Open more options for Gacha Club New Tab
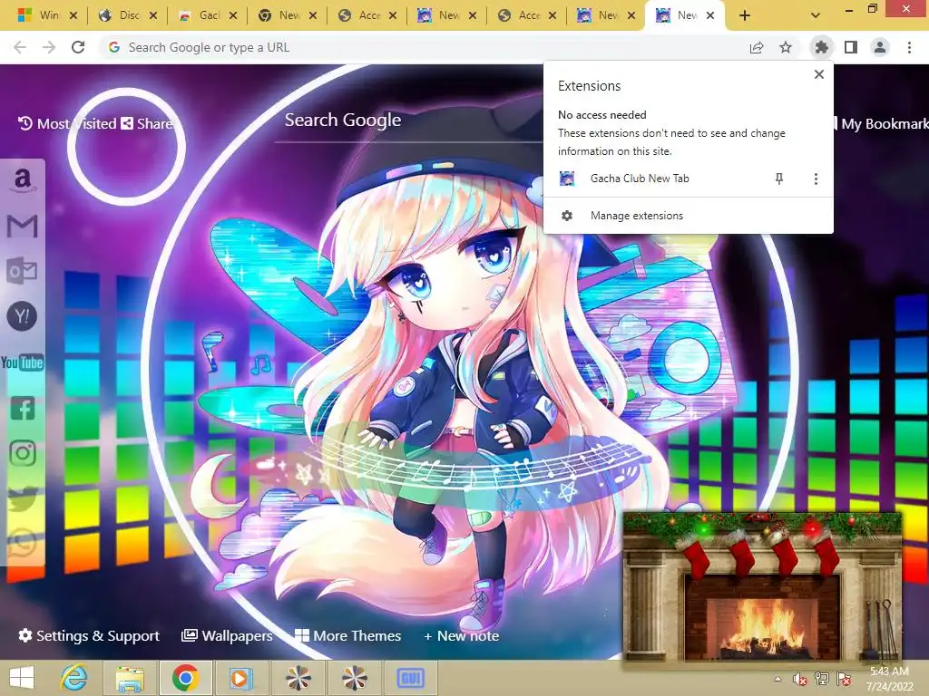929x696 pixels. pyautogui.click(x=816, y=179)
